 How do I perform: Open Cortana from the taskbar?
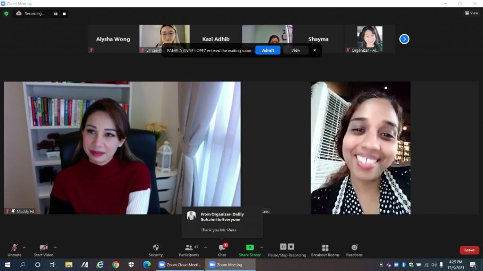pyautogui.click(x=38, y=264)
